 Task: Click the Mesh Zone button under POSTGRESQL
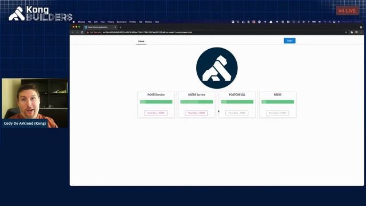[237, 113]
